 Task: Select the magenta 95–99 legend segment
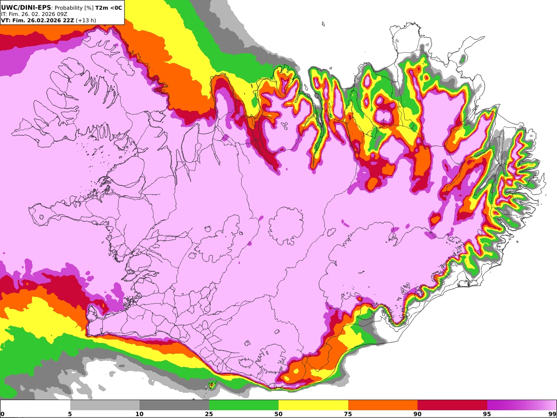[522, 405]
